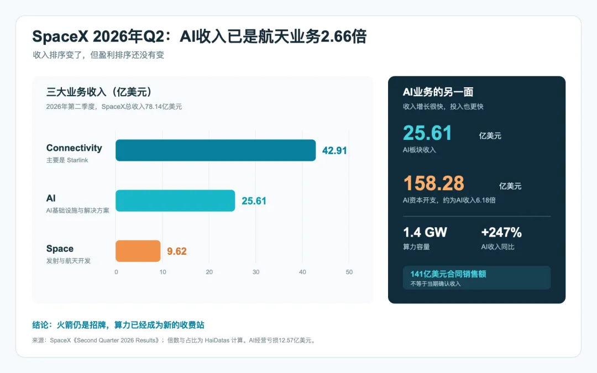
Task: Click the unit '亿美元' next to 158.28
Action: [510, 186]
